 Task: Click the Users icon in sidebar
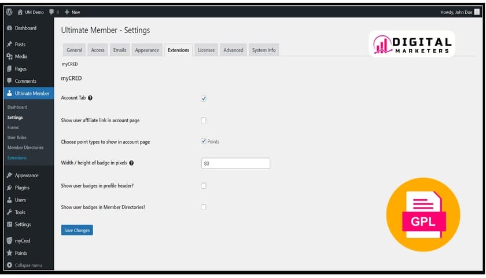tap(10, 200)
